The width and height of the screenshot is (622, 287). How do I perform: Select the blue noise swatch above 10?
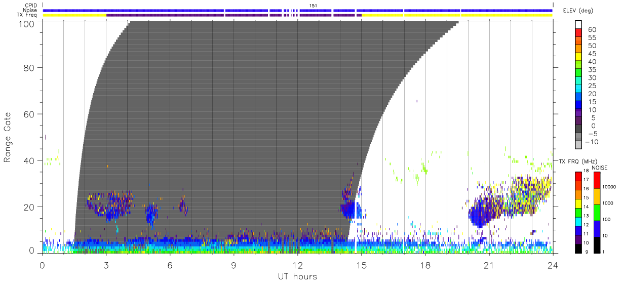596,228
